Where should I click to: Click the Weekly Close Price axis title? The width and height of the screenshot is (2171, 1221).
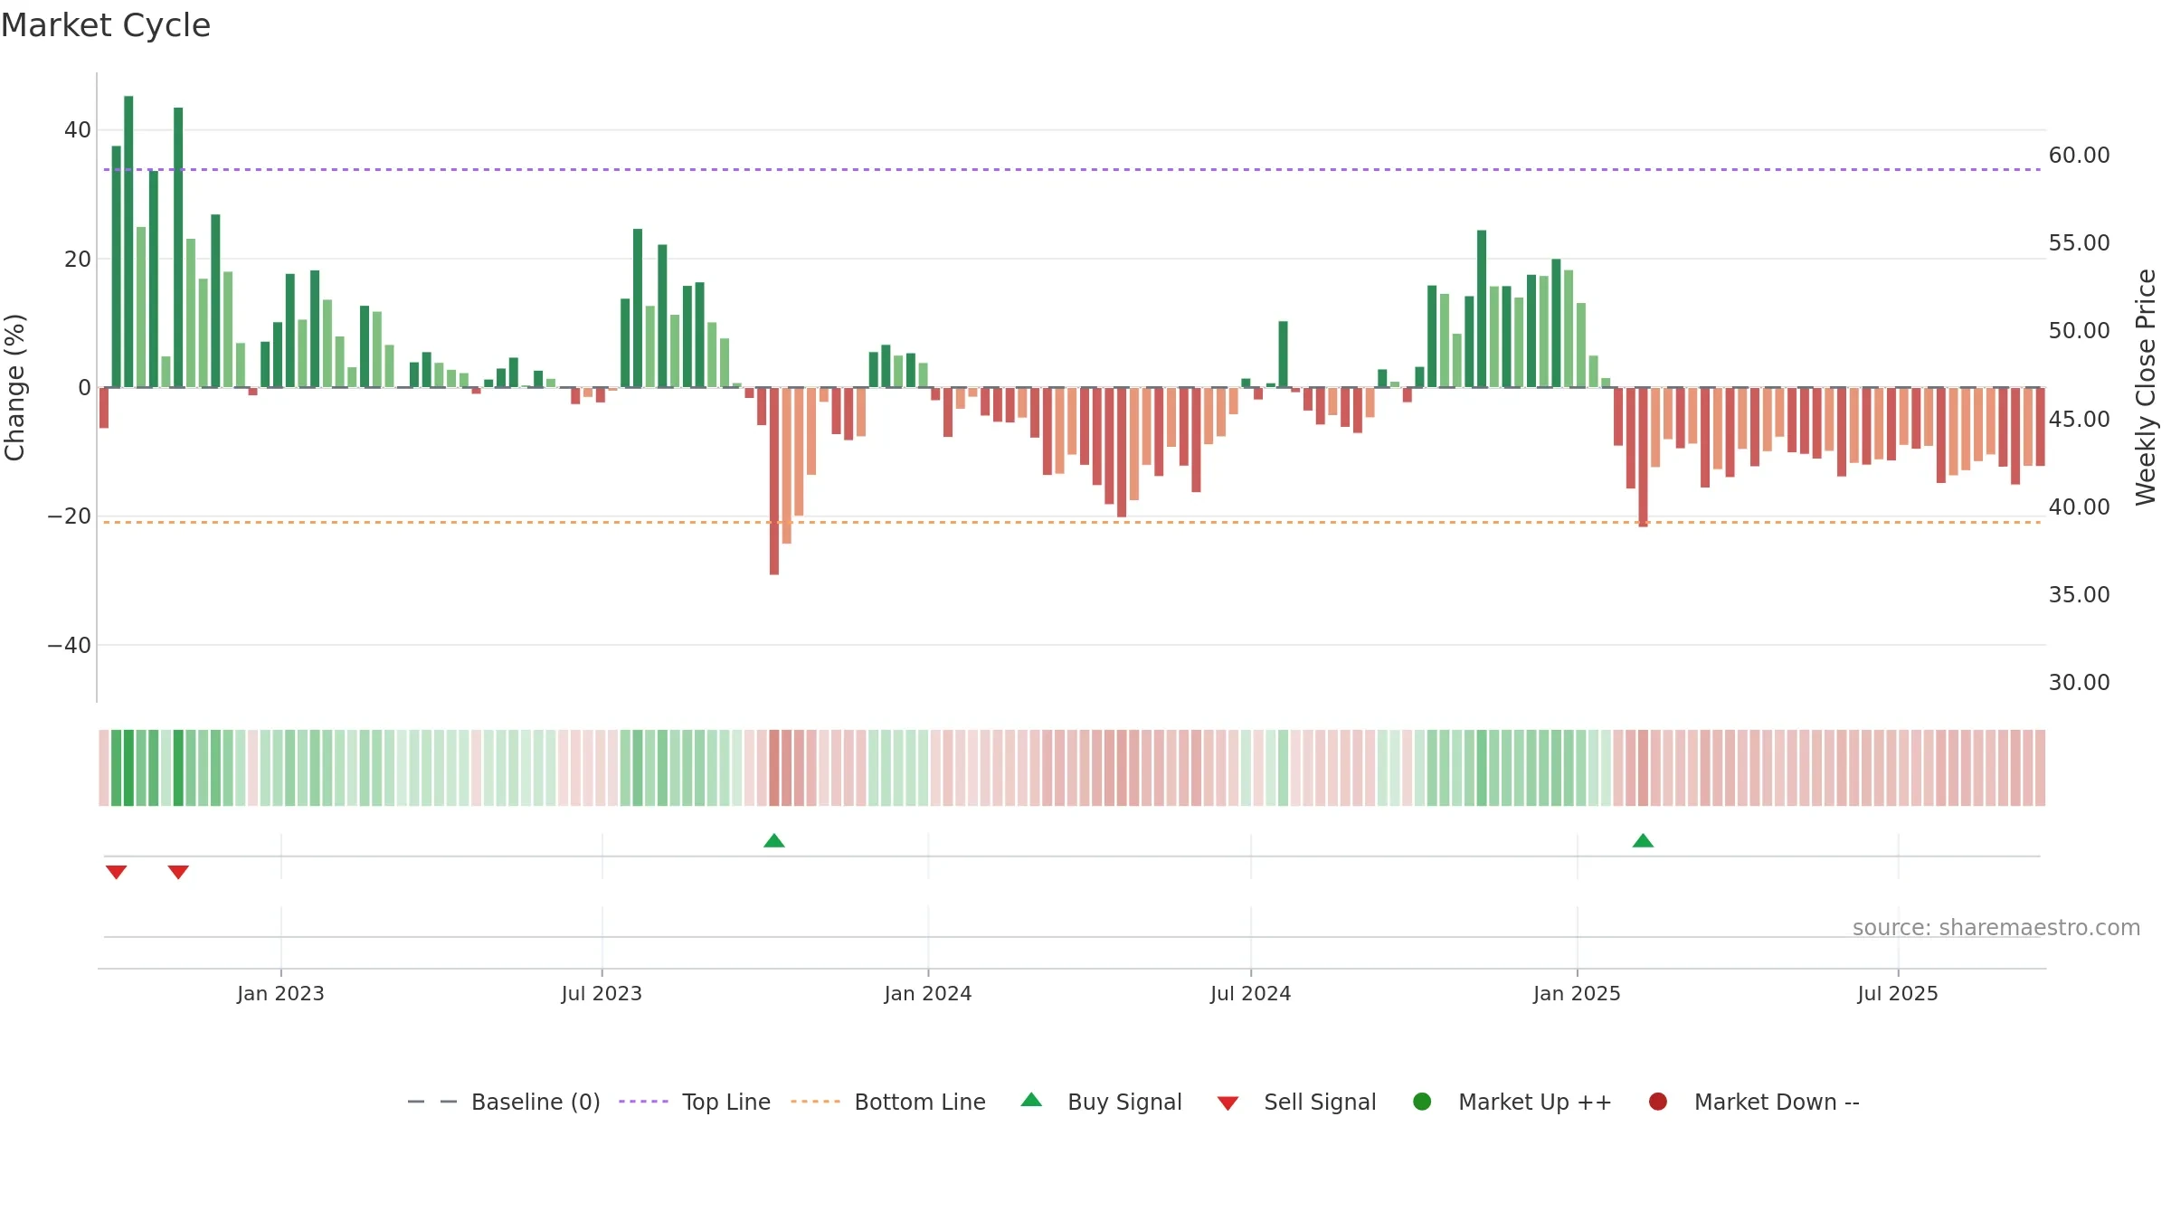[x=2146, y=387]
